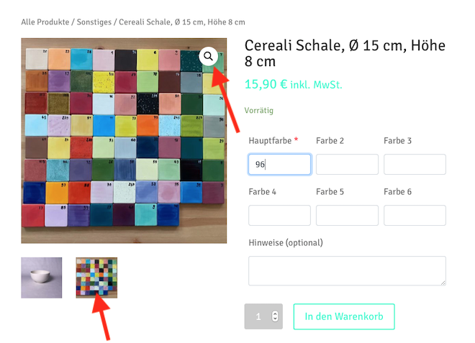
Task: Focus the Farbe 2 text field
Action: pyautogui.click(x=347, y=165)
